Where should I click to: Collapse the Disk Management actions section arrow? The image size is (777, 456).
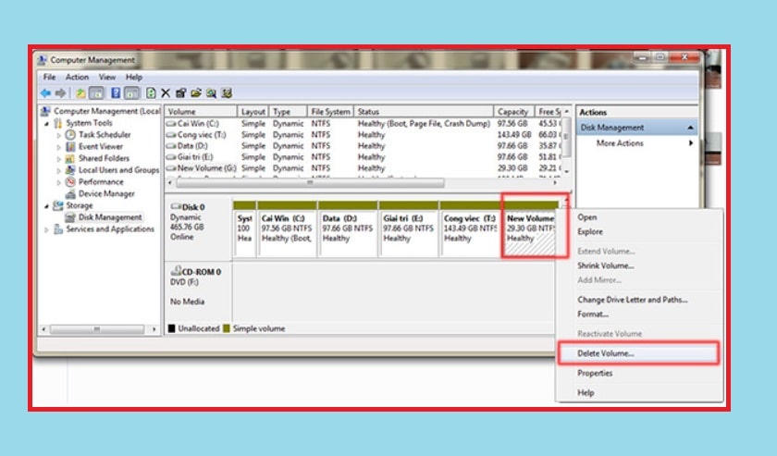point(690,128)
